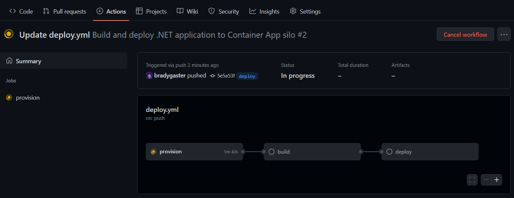
Task: Click the 'Triggered via push 2 minutes ago' text
Action: click(182, 65)
